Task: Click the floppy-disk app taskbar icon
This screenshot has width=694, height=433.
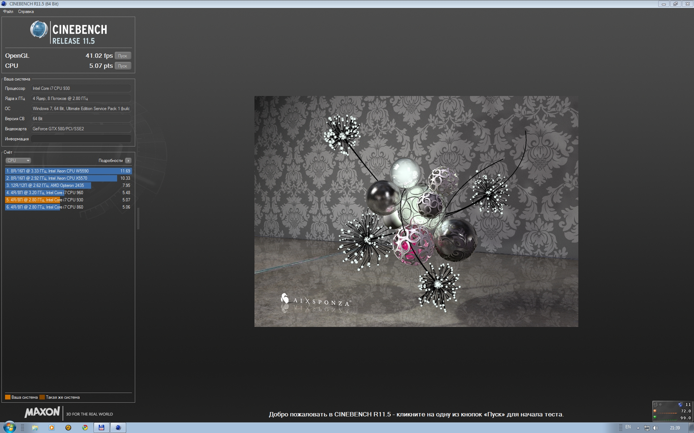Action: coord(102,428)
